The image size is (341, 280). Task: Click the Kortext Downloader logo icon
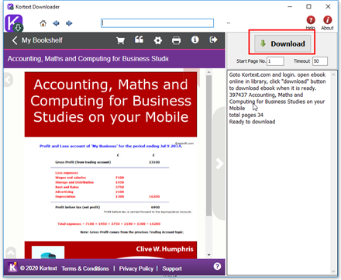(14, 23)
